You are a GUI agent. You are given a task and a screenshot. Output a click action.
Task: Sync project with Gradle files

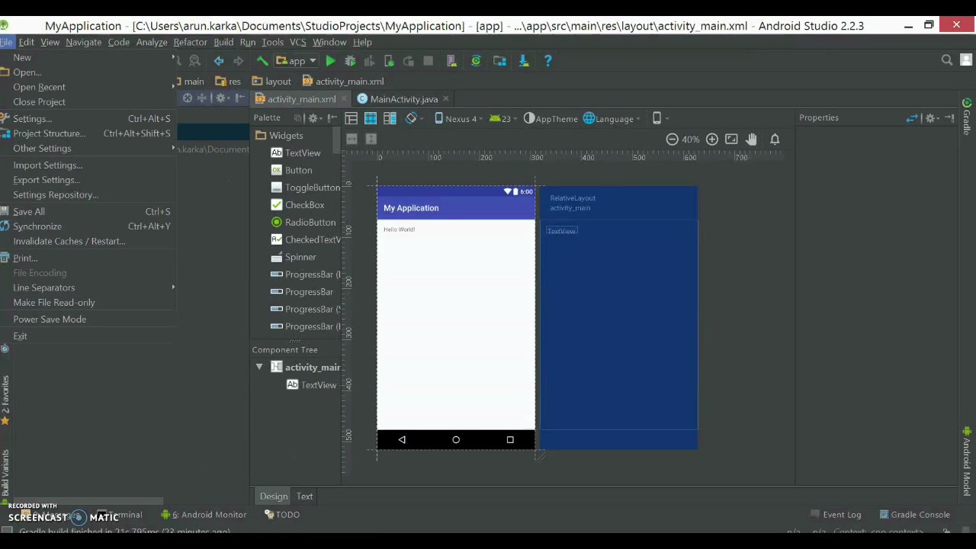pyautogui.click(x=476, y=61)
